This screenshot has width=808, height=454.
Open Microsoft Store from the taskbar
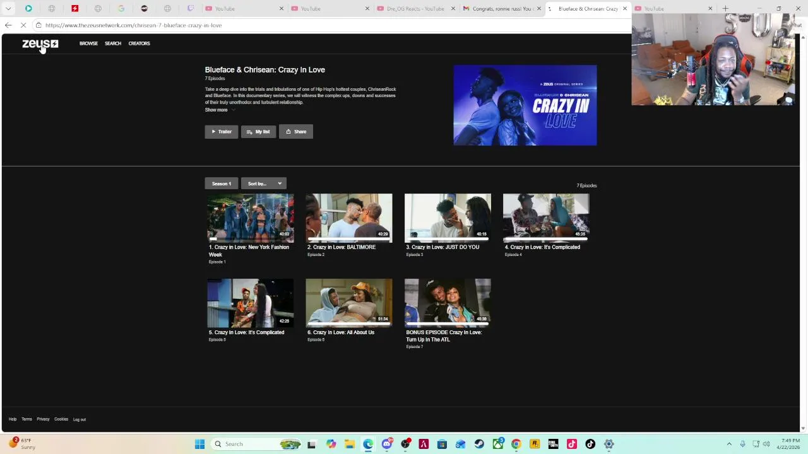442,444
